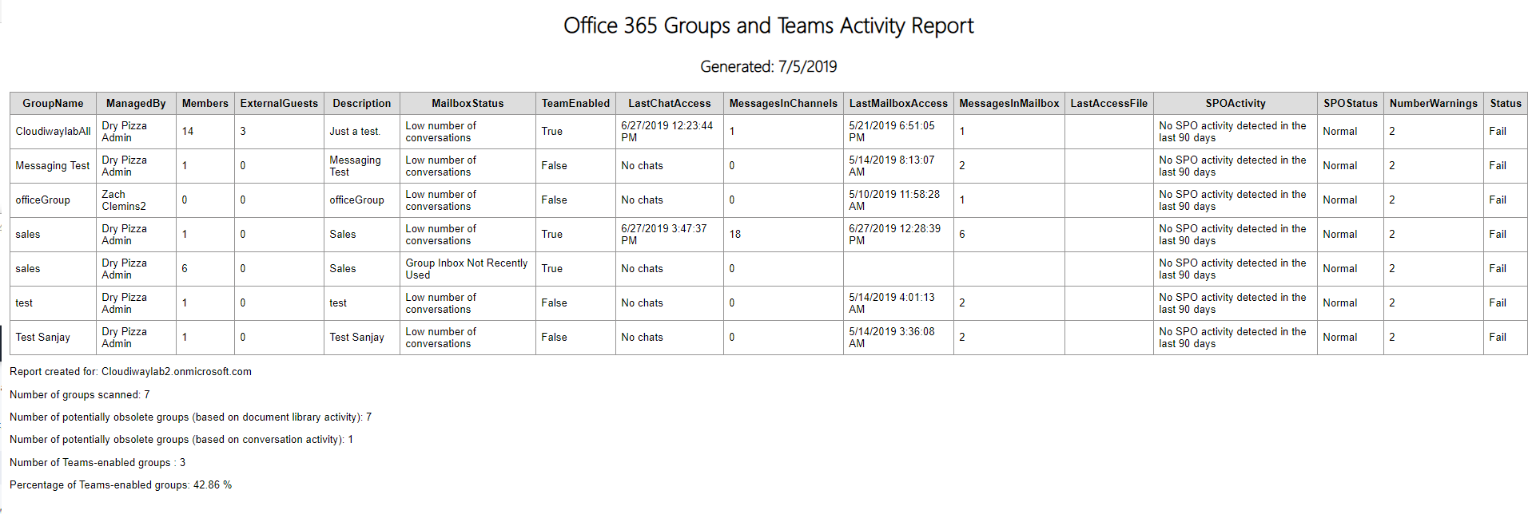Click the 6/27/2019 3:47:37 PM chat access cell

[664, 235]
